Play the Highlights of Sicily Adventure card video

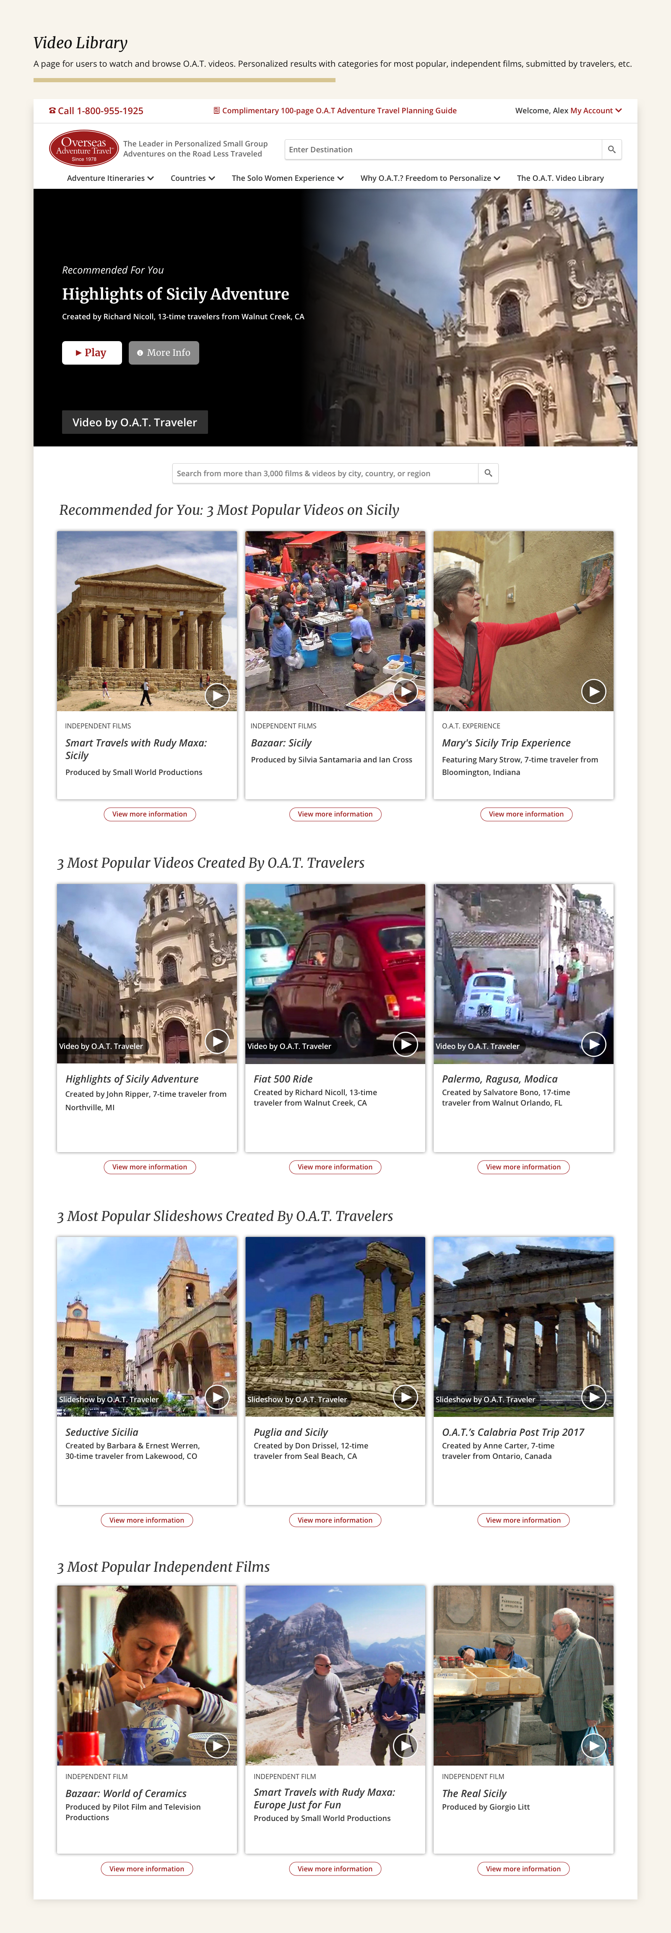217,1041
